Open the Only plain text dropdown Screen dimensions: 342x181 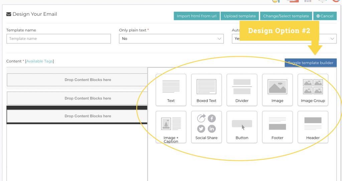click(x=171, y=39)
